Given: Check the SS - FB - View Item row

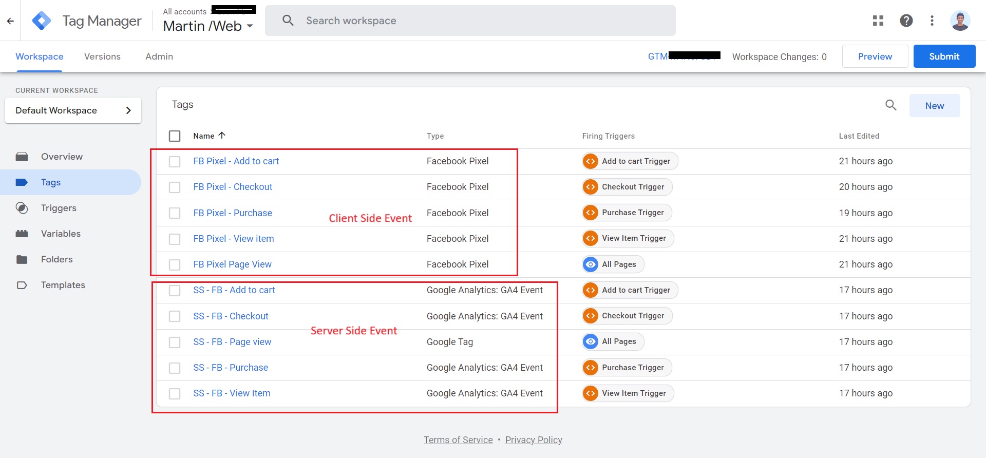Looking at the screenshot, I should [x=175, y=394].
